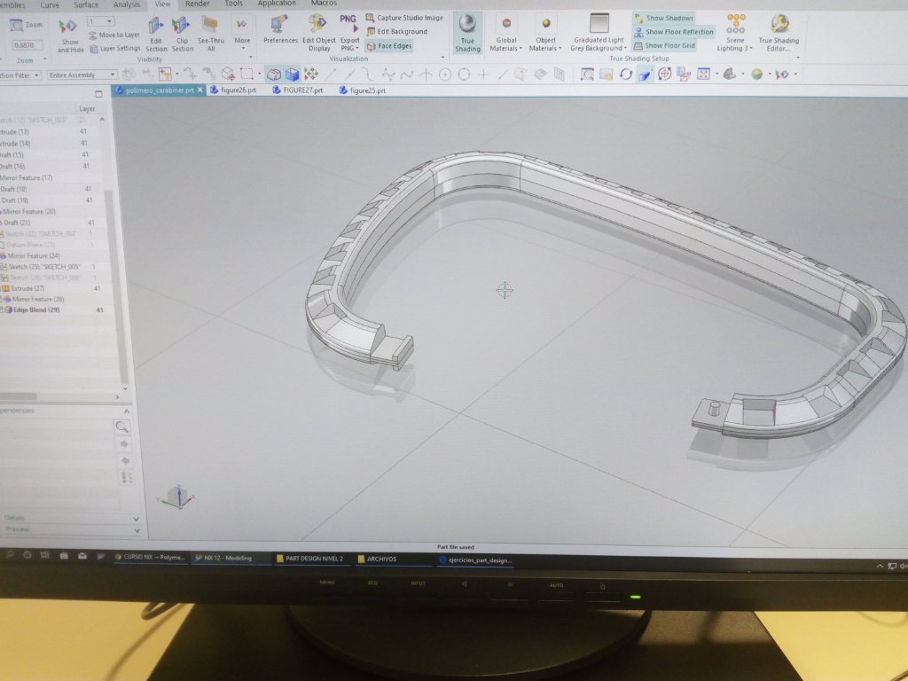Viewport: 908px width, 681px height.
Task: Expand the Details panel
Action: tap(136, 519)
